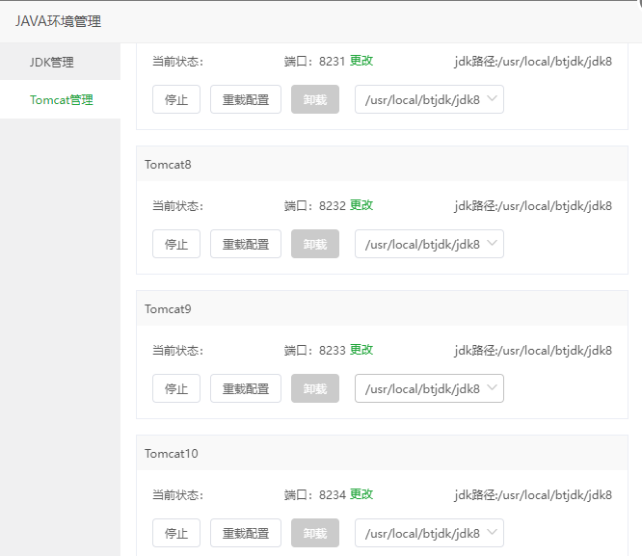Click 卸载 for port 8231 server
Screen dimensions: 642x556
315,99
